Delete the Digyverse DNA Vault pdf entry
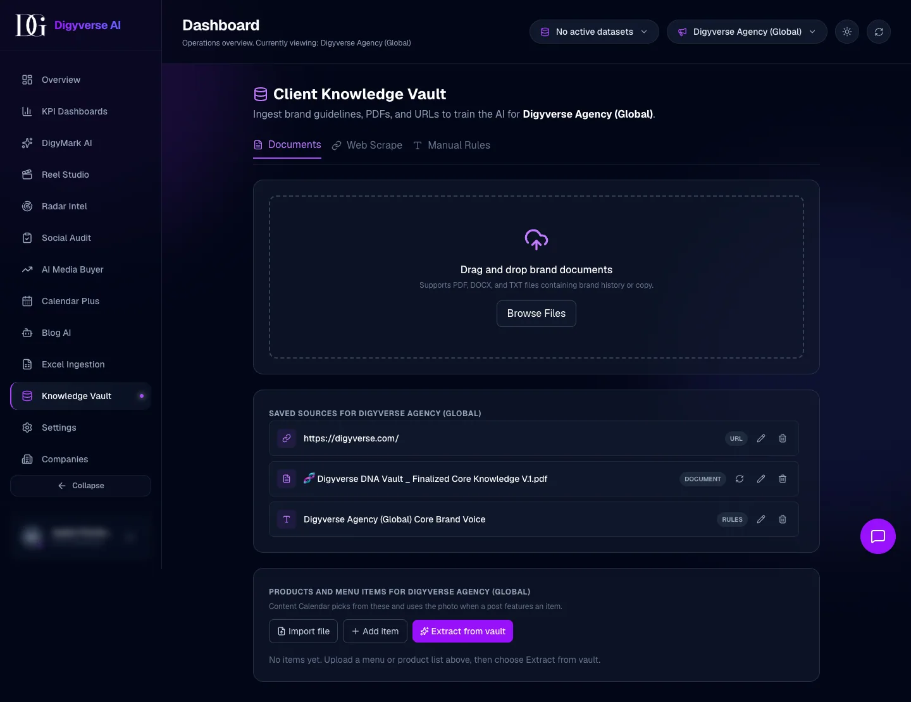Image resolution: width=911 pixels, height=702 pixels. pyautogui.click(x=783, y=479)
